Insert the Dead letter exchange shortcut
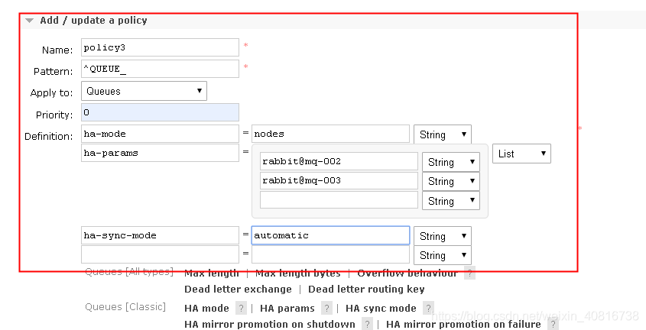Screen dimensions: 646x330 tap(238, 290)
